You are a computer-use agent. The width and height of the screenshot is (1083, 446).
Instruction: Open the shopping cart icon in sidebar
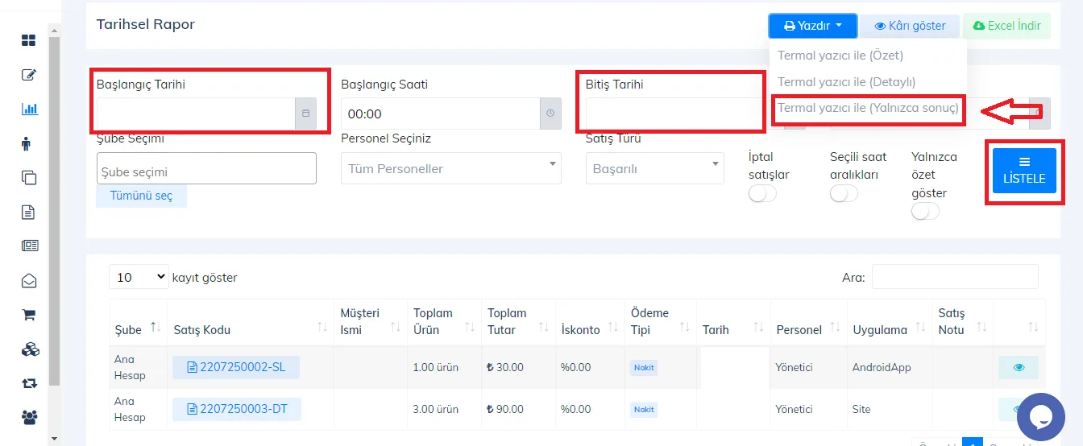[29, 315]
